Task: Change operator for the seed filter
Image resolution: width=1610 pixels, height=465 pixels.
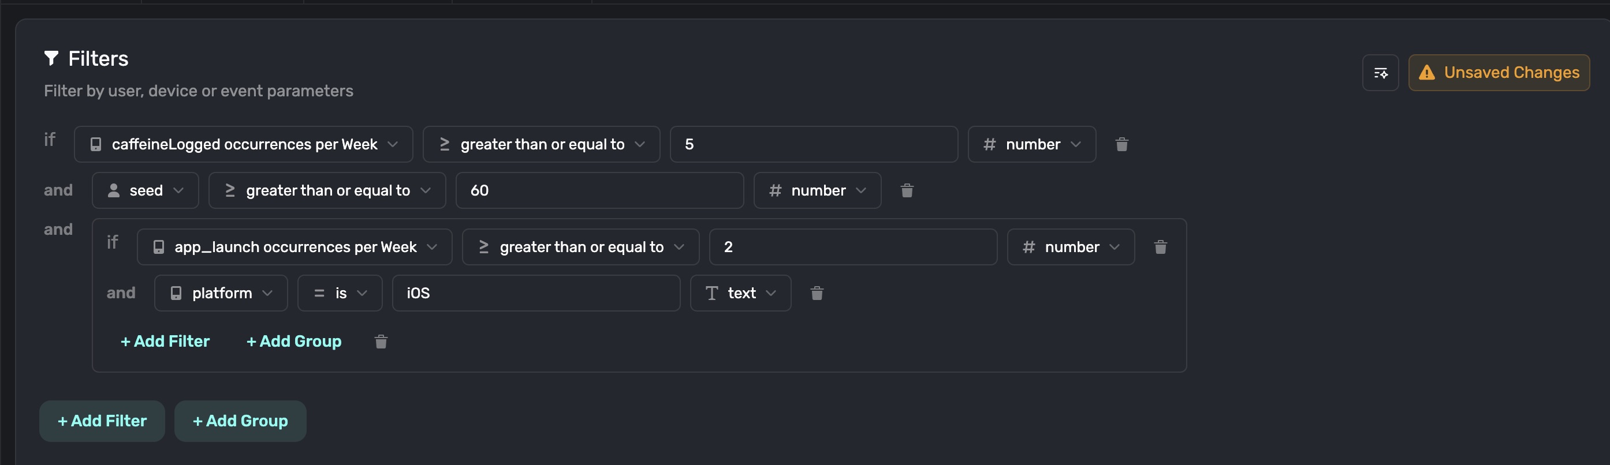Action: [x=327, y=190]
